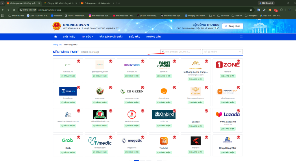296x161 pixels.
Task: Click the www.lazada.vn card title
Action: (x=228, y=122)
